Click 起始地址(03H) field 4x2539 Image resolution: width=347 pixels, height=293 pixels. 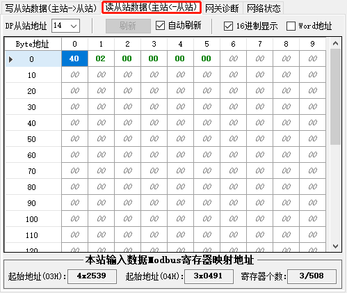(x=92, y=276)
